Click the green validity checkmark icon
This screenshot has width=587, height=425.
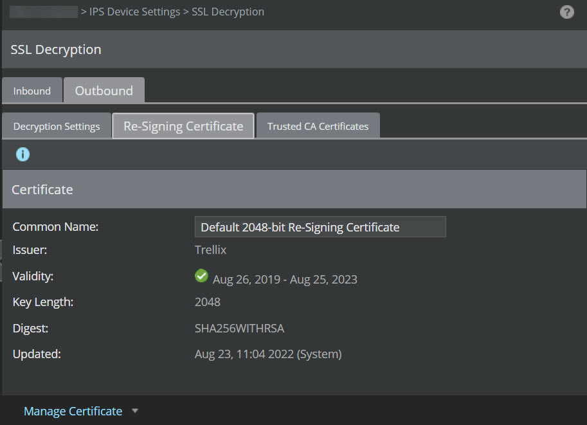click(x=201, y=276)
